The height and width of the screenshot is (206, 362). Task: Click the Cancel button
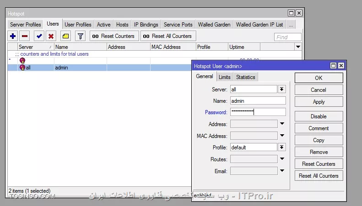pos(319,90)
